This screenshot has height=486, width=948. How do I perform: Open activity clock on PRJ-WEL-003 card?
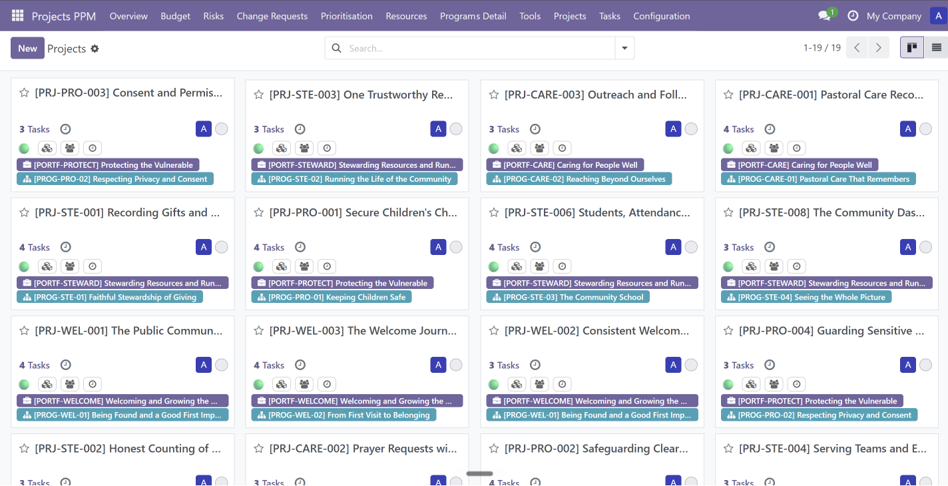pos(300,365)
